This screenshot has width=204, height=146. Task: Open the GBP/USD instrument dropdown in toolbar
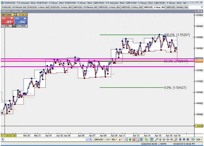pos(100,139)
